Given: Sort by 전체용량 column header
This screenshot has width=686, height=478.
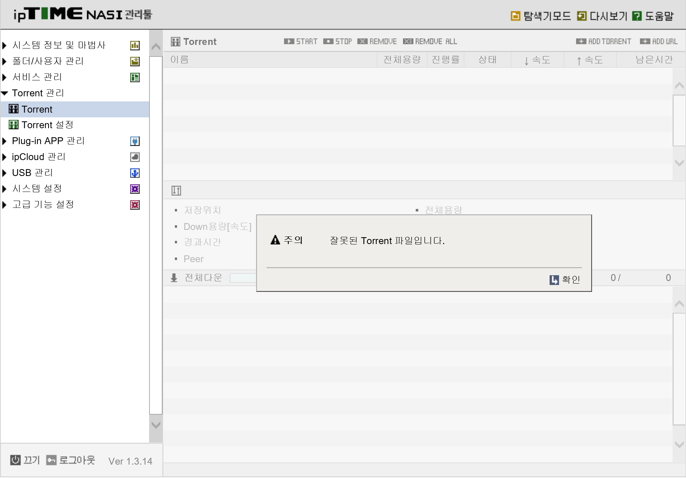Looking at the screenshot, I should coord(402,60).
